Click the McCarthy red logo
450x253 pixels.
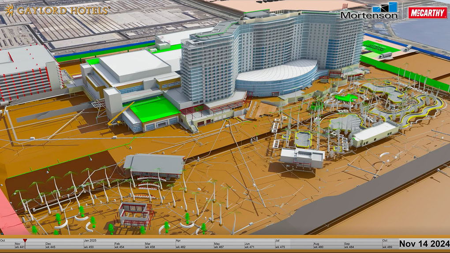pyautogui.click(x=427, y=13)
